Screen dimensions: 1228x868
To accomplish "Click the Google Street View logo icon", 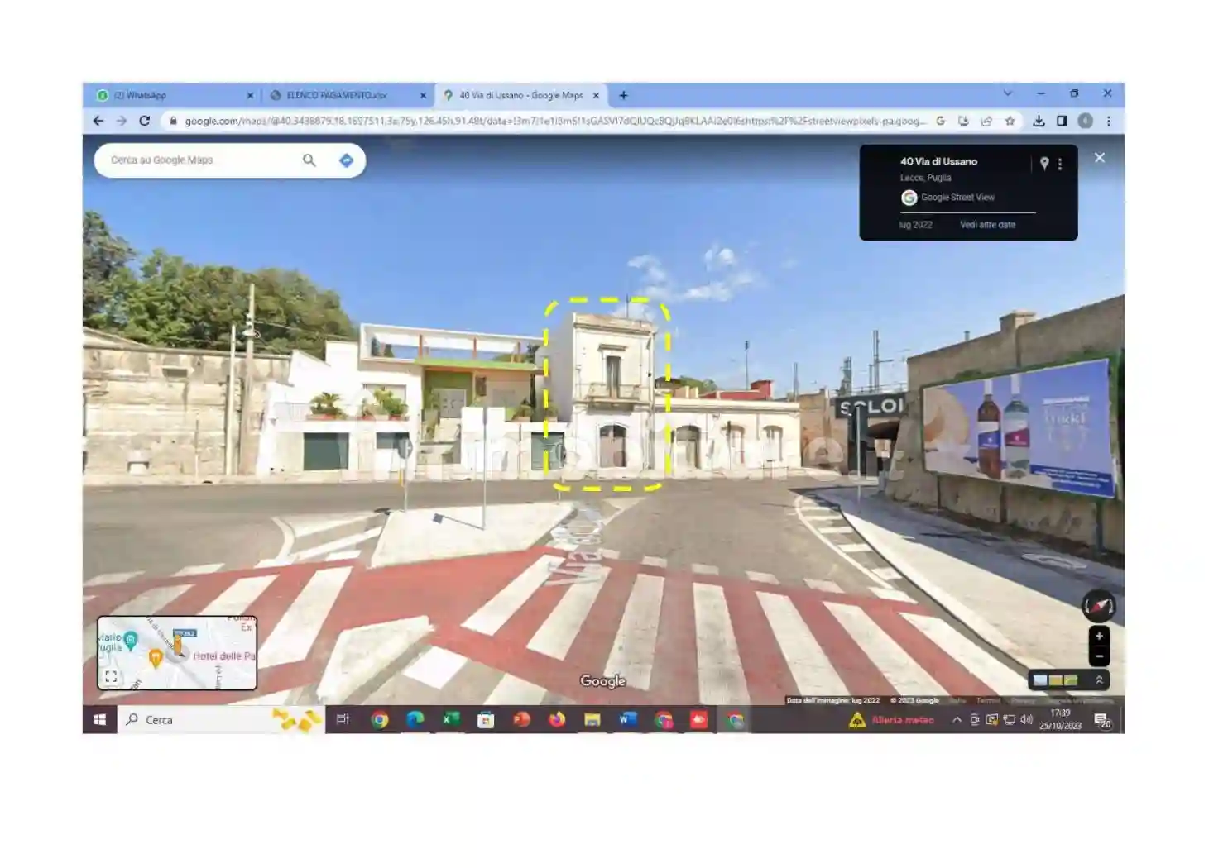I will click(910, 198).
